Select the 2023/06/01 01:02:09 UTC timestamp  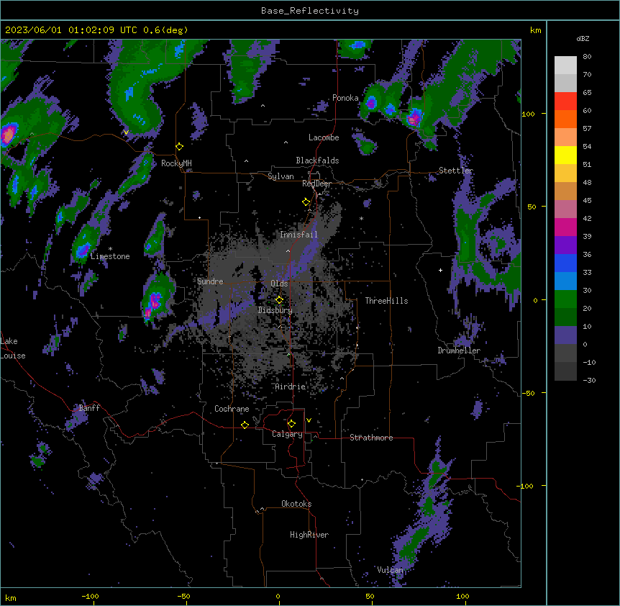coord(70,30)
